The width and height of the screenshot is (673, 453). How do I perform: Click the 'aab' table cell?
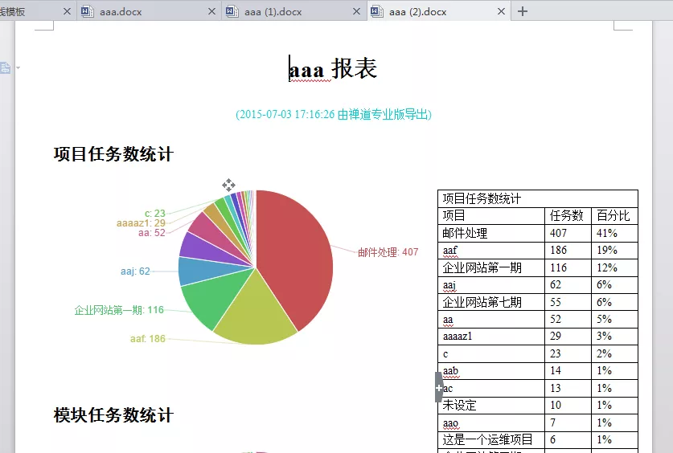pos(491,371)
